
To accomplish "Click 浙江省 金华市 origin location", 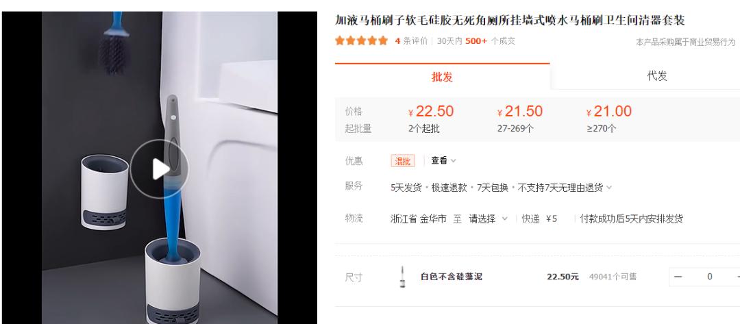I will [418, 219].
